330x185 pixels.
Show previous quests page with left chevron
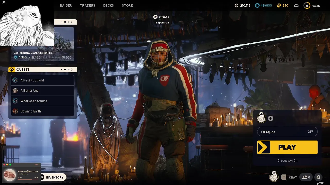(62, 69)
